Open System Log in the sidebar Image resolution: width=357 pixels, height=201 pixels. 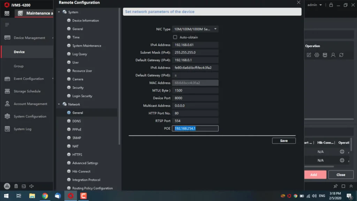(23, 129)
